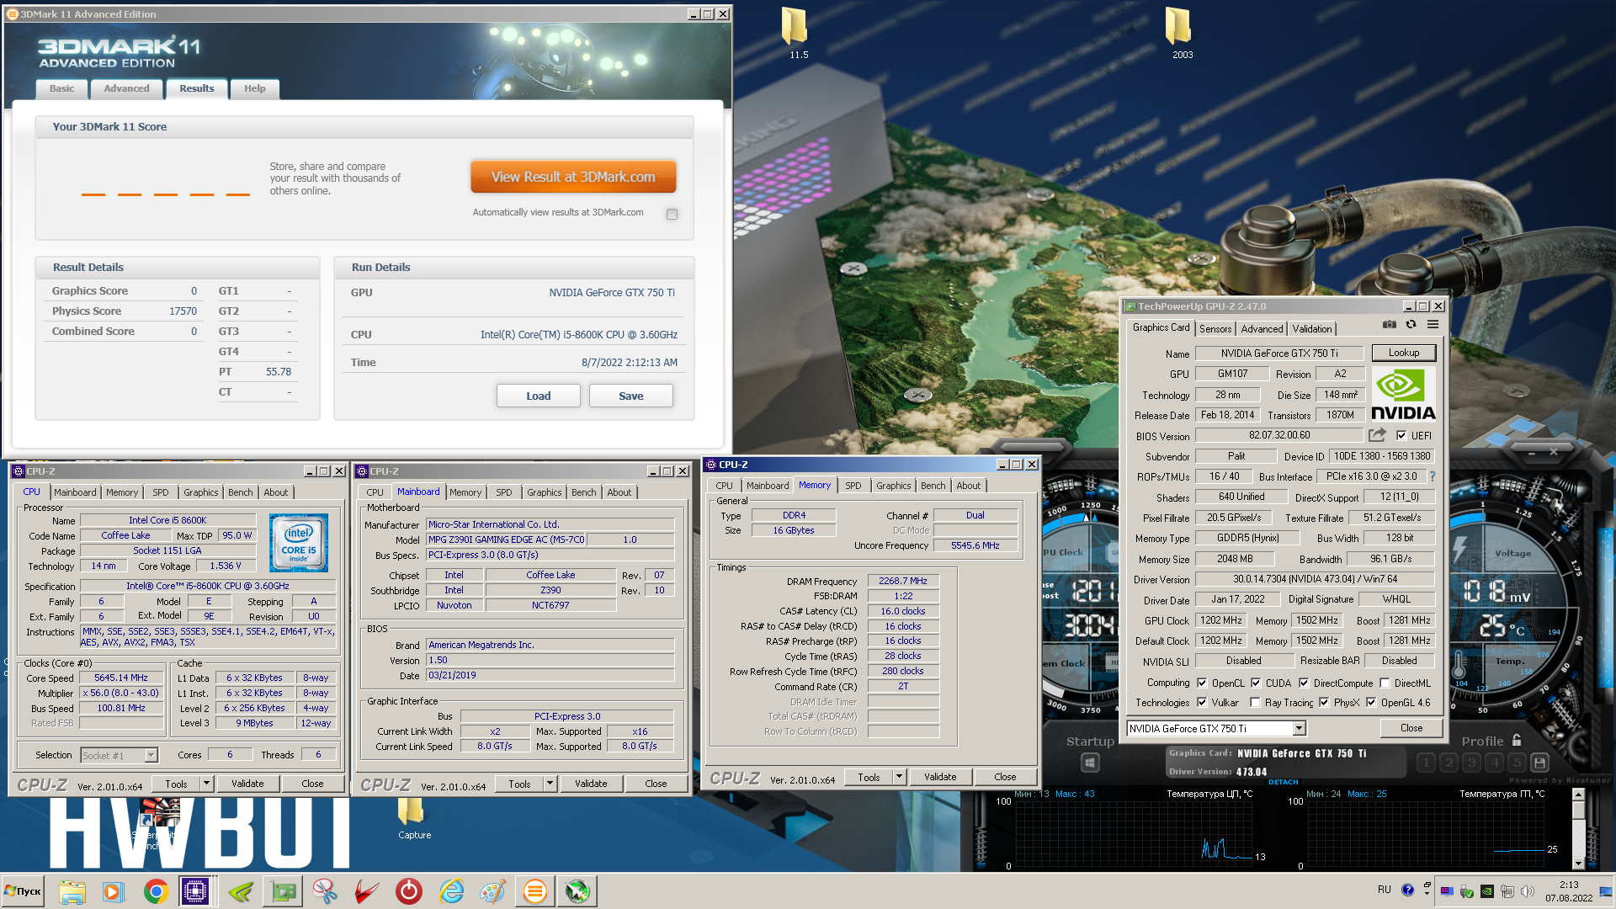Click Lookup button in GPU-Z
The height and width of the screenshot is (909, 1616).
point(1404,353)
